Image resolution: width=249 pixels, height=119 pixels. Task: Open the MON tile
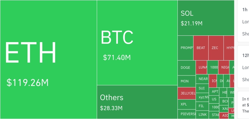[186, 81]
